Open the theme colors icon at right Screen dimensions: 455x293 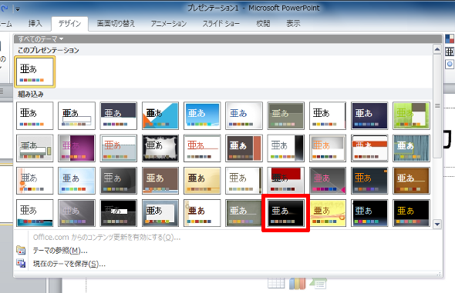pos(450,38)
